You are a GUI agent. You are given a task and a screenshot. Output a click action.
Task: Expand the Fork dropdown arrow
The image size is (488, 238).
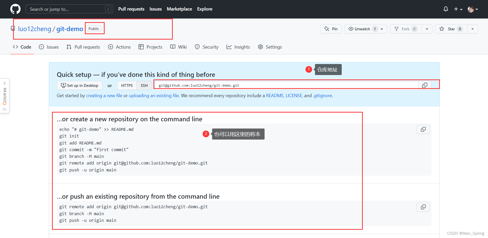coord(427,29)
